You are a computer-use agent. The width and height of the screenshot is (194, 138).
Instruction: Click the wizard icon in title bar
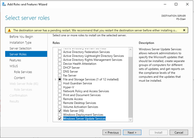tap(4, 4)
